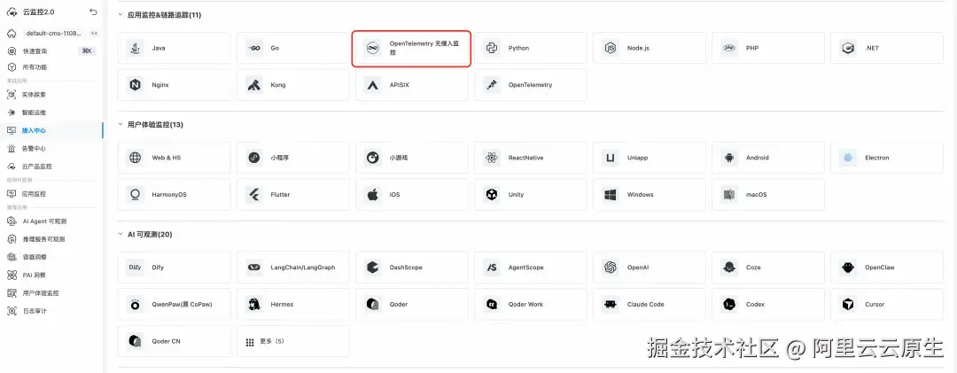Click the Flutter icon

254,195
